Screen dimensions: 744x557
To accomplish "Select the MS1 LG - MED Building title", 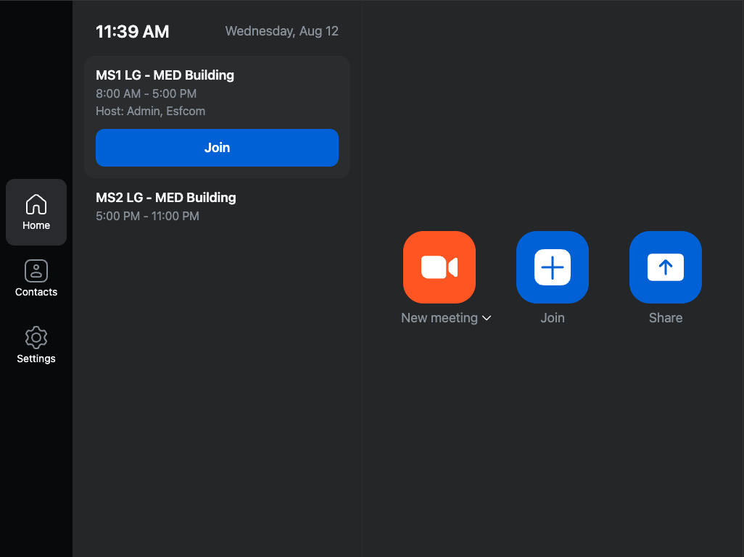I will click(x=165, y=75).
